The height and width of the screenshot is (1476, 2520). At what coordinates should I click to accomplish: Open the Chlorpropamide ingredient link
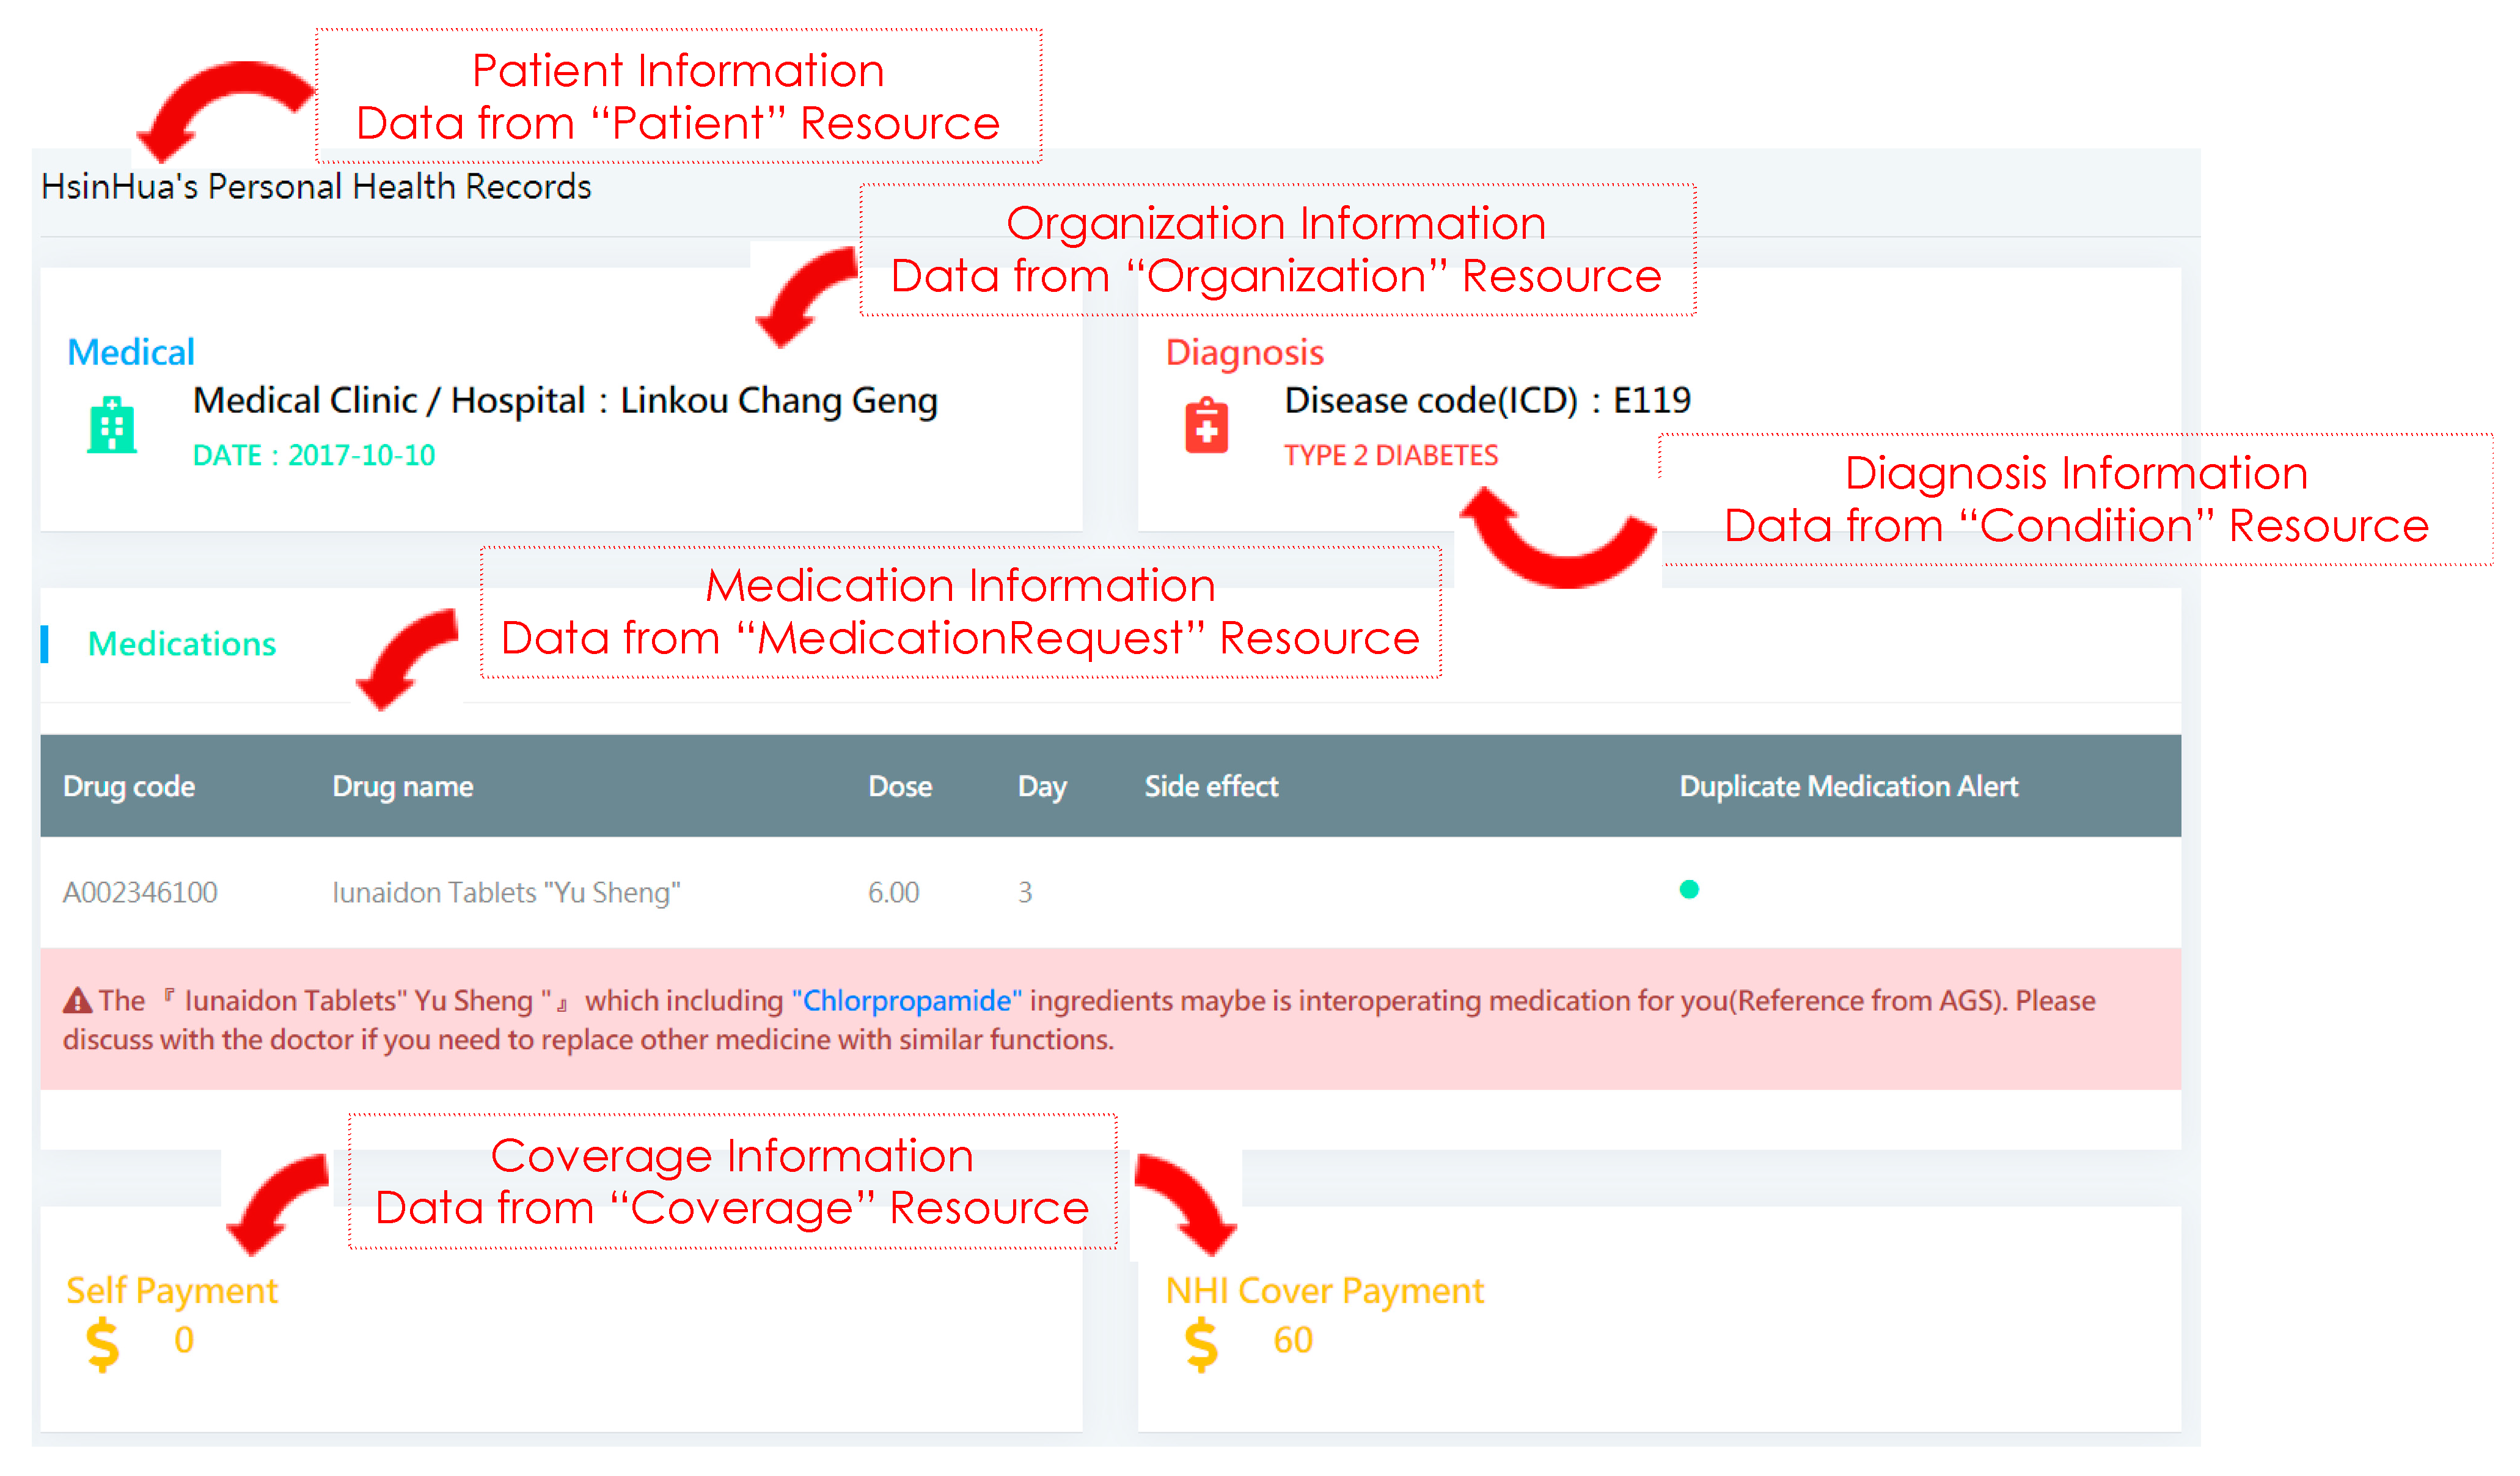pos(906,1002)
